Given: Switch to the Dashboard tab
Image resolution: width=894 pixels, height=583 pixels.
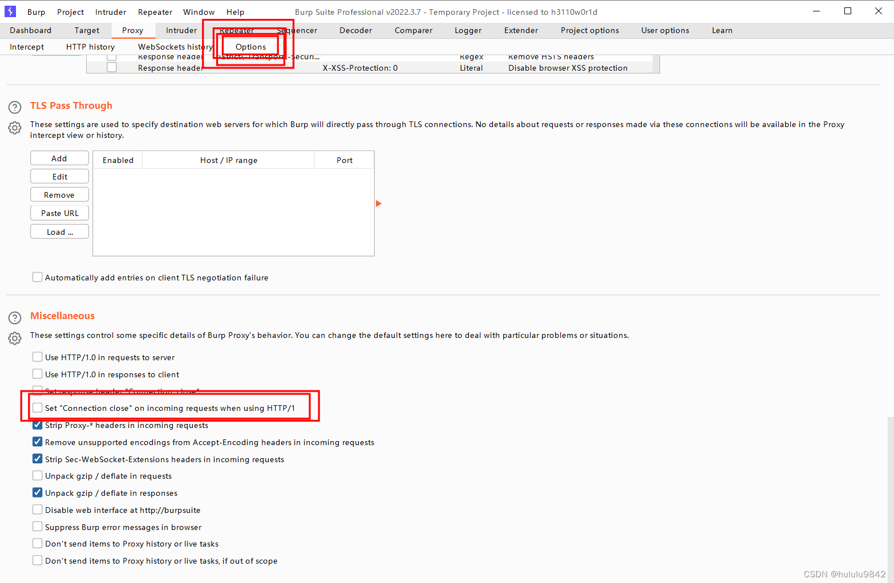Looking at the screenshot, I should pos(31,30).
